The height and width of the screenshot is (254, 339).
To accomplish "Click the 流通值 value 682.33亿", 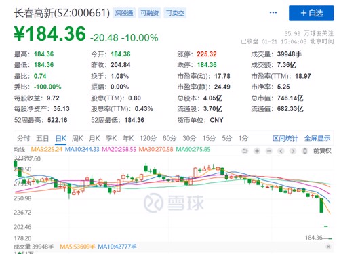I will click(290, 109).
